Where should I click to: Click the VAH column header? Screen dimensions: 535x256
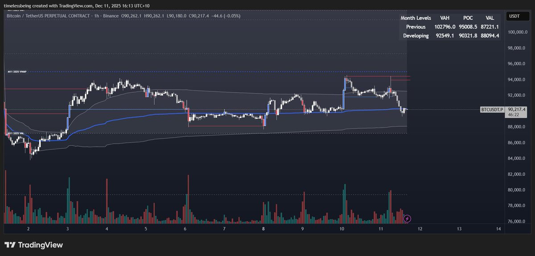pyautogui.click(x=445, y=18)
